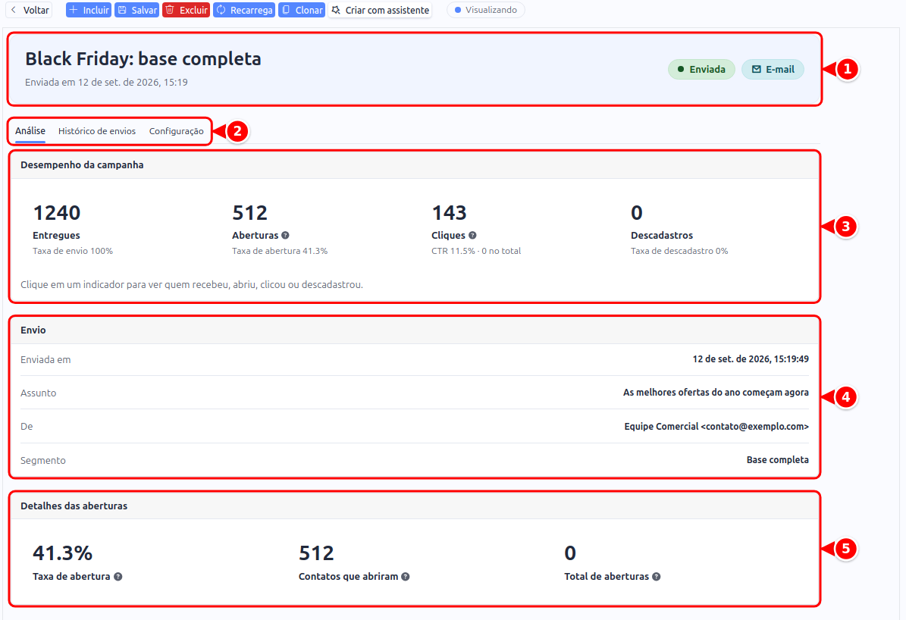Click the 'Assunto' row label
This screenshot has width=906, height=620.
click(38, 393)
